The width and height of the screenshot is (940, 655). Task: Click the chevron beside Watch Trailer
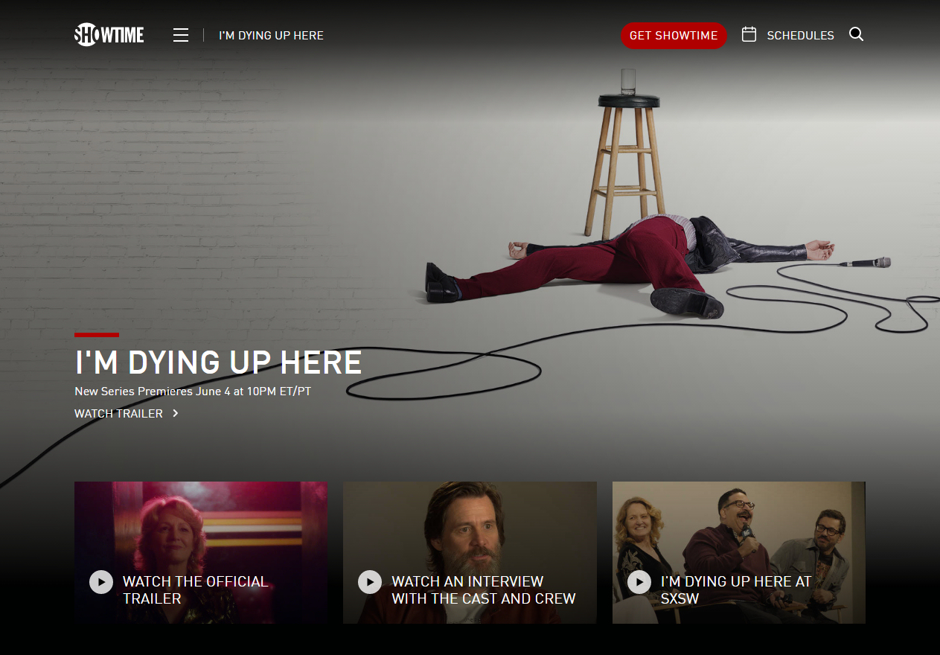pyautogui.click(x=176, y=413)
